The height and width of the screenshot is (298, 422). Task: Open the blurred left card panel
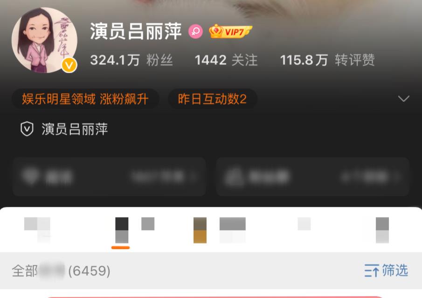(109, 176)
